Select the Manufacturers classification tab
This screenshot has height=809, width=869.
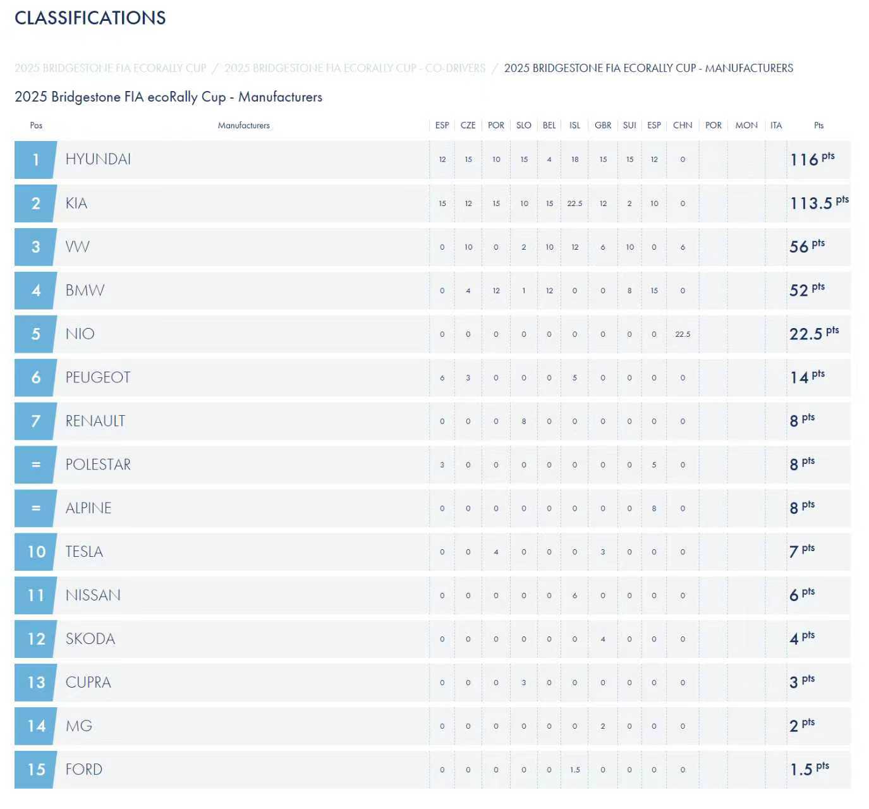point(648,68)
